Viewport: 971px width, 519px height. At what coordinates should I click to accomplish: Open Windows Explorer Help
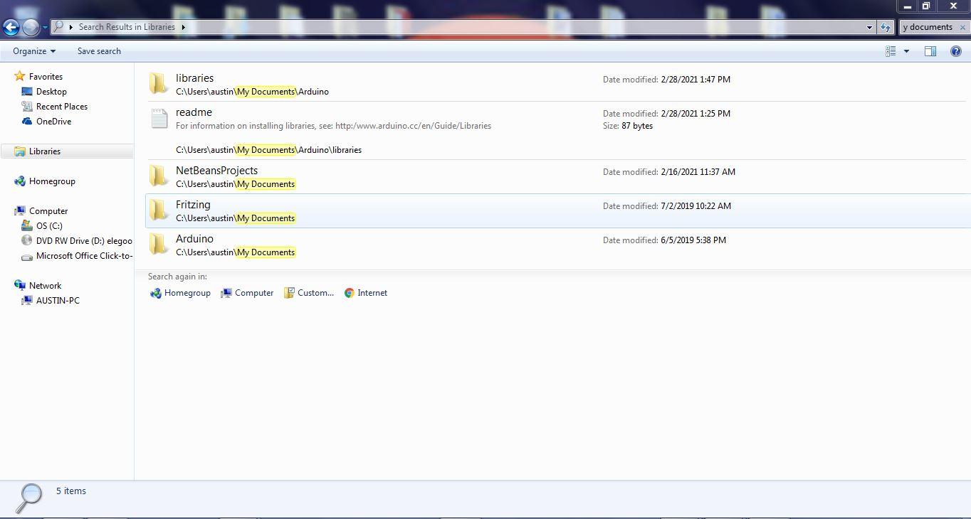(x=956, y=50)
